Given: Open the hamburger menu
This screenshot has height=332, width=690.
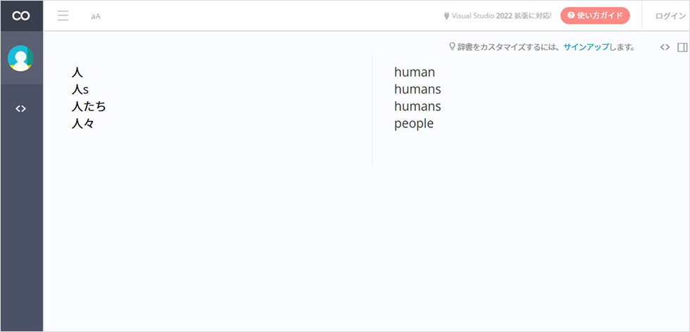Looking at the screenshot, I should (63, 16).
